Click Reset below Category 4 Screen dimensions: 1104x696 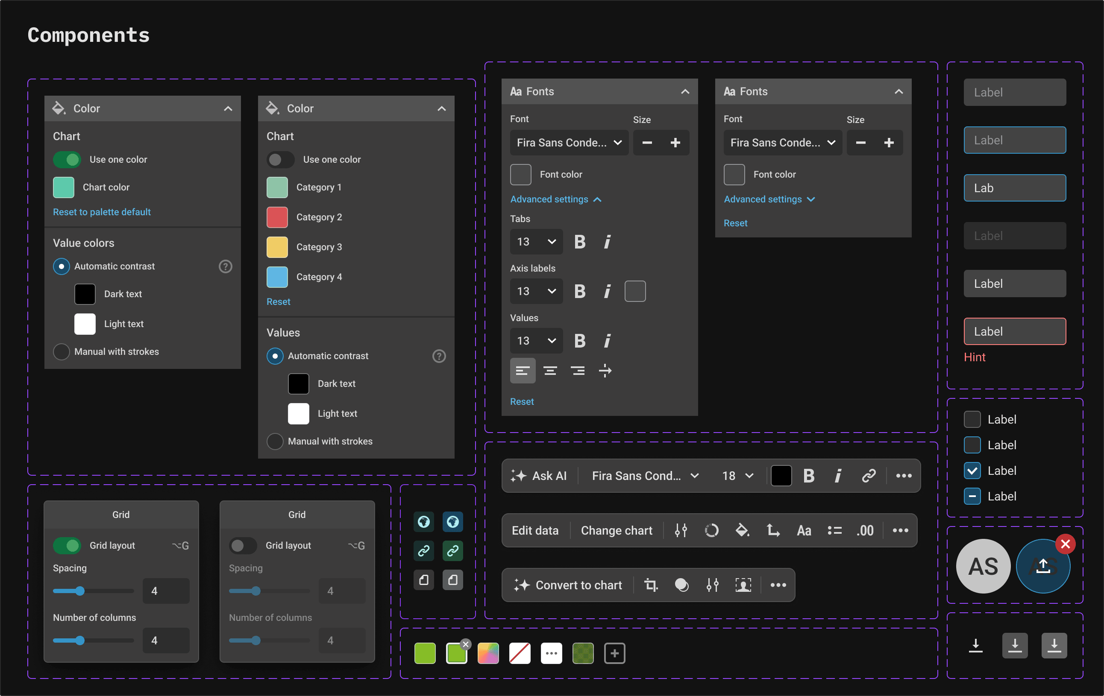(x=278, y=302)
